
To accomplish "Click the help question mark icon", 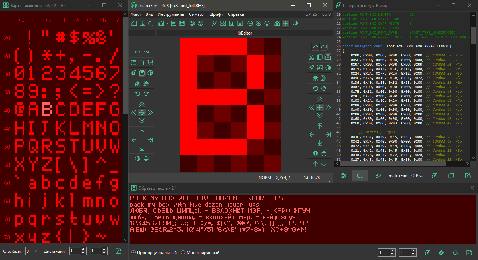I will [x=201, y=23].
